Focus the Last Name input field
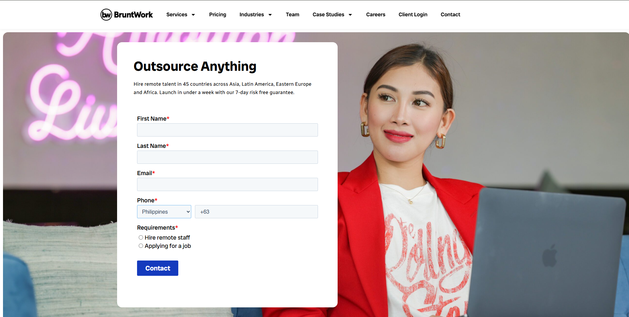Viewport: 629px width, 317px height. pos(228,157)
